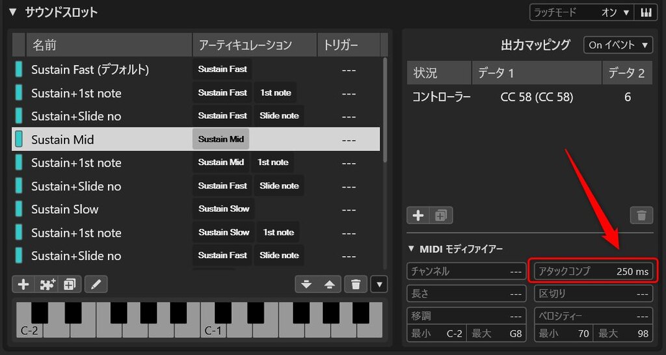Image resolution: width=666 pixels, height=355 pixels.
Task: Delete the selected sound slot
Action: click(356, 285)
